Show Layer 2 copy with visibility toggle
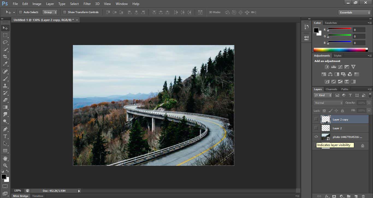Screen dimensions: 373x198 pos(316,119)
